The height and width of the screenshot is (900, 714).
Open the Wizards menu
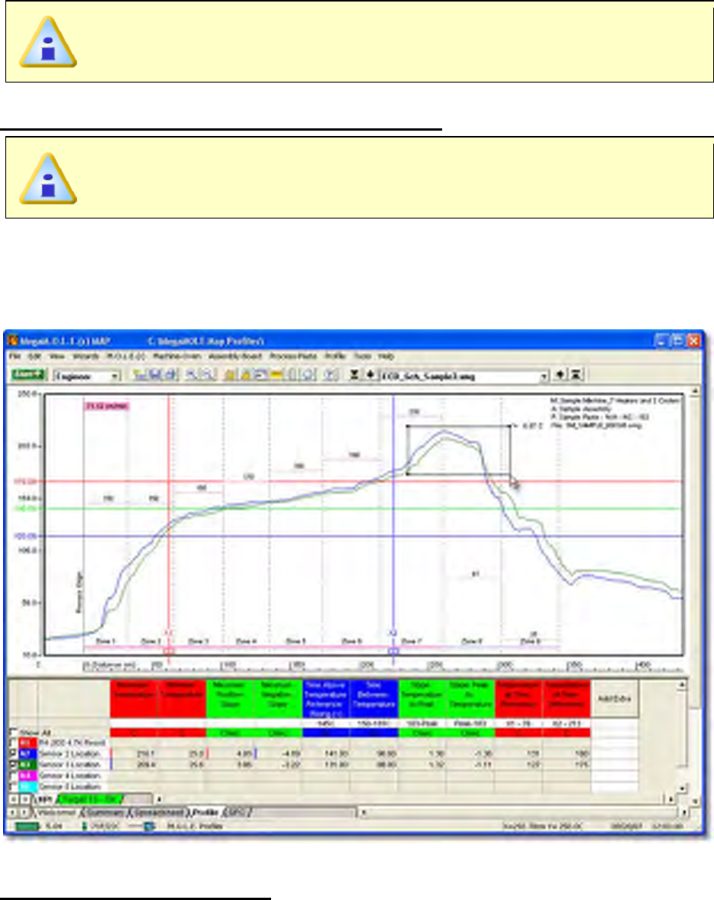pyautogui.click(x=86, y=357)
